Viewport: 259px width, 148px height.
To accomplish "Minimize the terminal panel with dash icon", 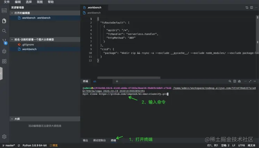I will click(255, 81).
